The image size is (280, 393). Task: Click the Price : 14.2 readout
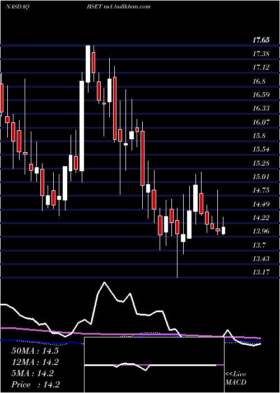(35, 385)
